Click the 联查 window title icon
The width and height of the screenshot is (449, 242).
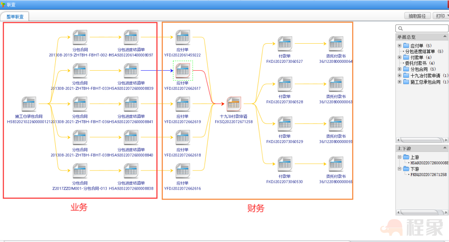click(x=3, y=5)
